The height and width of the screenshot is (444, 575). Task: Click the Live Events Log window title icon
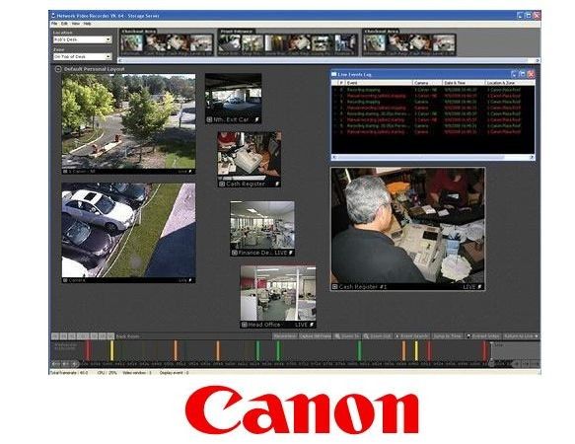[334, 74]
